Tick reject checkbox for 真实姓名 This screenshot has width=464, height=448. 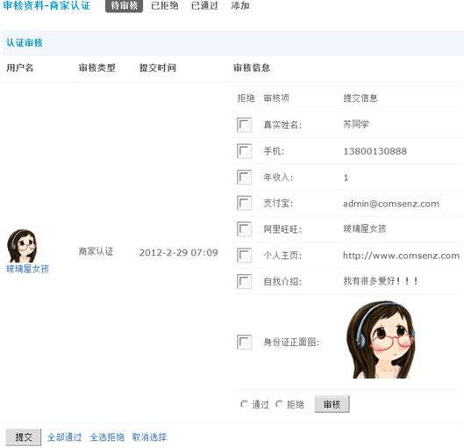point(244,125)
